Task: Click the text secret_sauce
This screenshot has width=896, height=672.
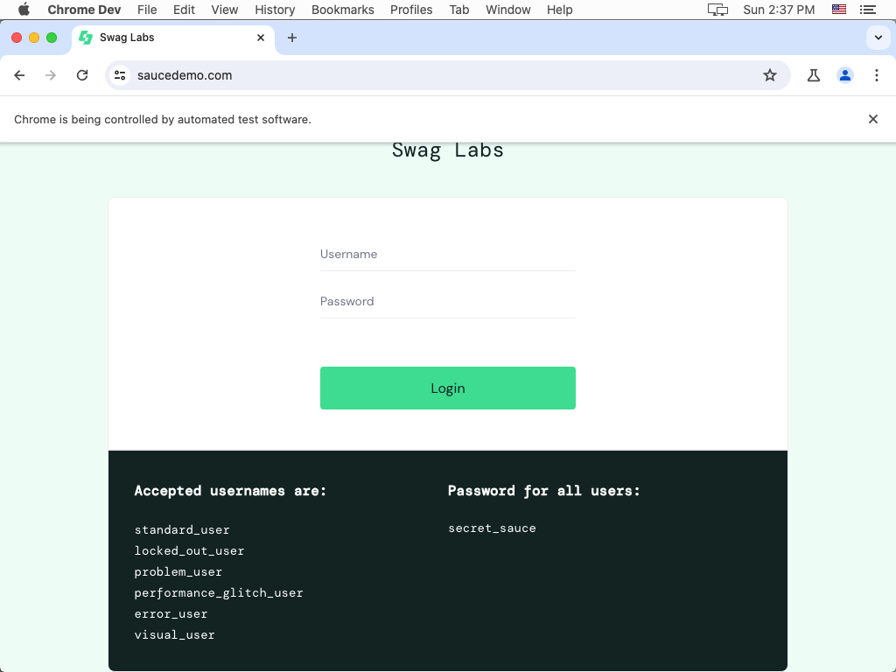Action: point(492,528)
